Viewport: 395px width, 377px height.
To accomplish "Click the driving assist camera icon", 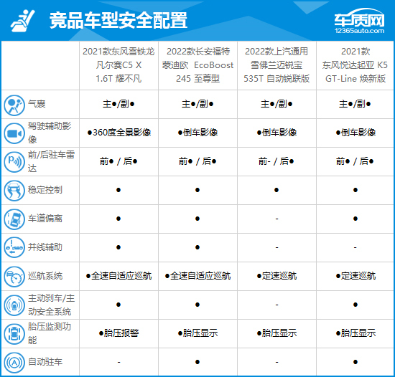I will pos(14,133).
